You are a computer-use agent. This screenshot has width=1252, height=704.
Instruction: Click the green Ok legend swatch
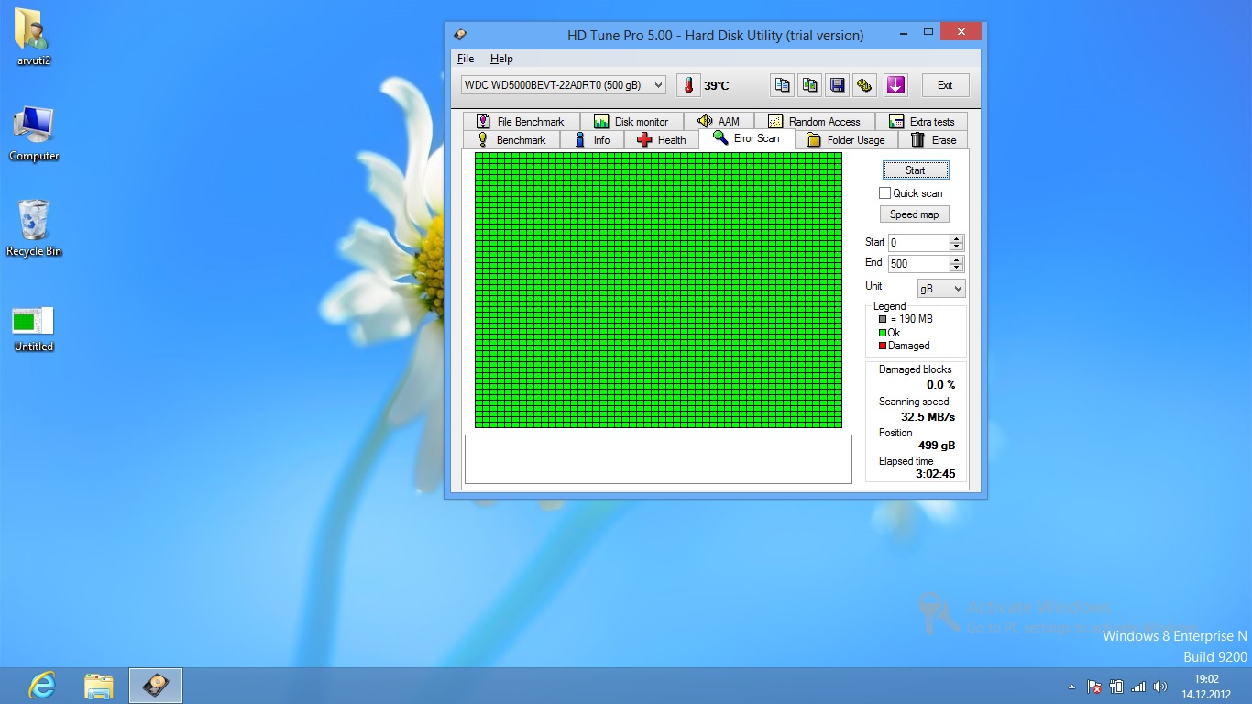[883, 333]
